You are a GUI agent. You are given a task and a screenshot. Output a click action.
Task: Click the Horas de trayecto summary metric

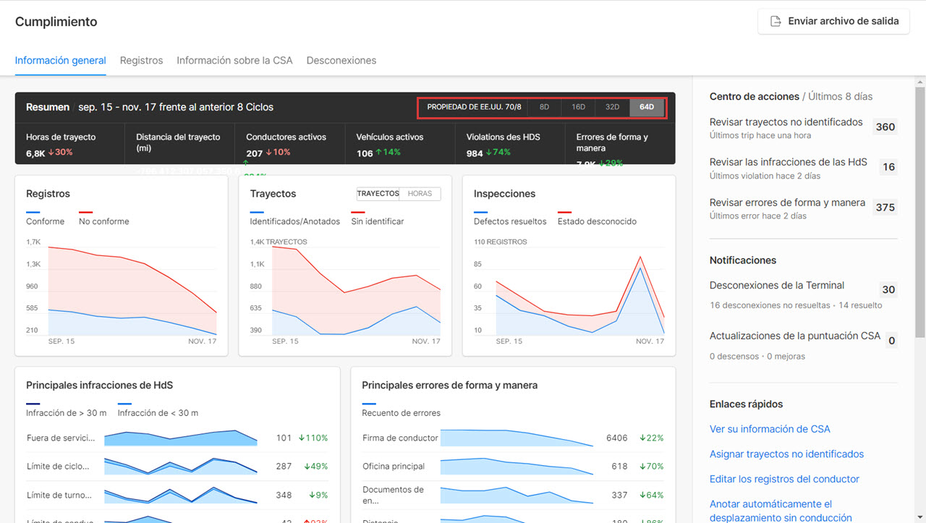point(70,144)
